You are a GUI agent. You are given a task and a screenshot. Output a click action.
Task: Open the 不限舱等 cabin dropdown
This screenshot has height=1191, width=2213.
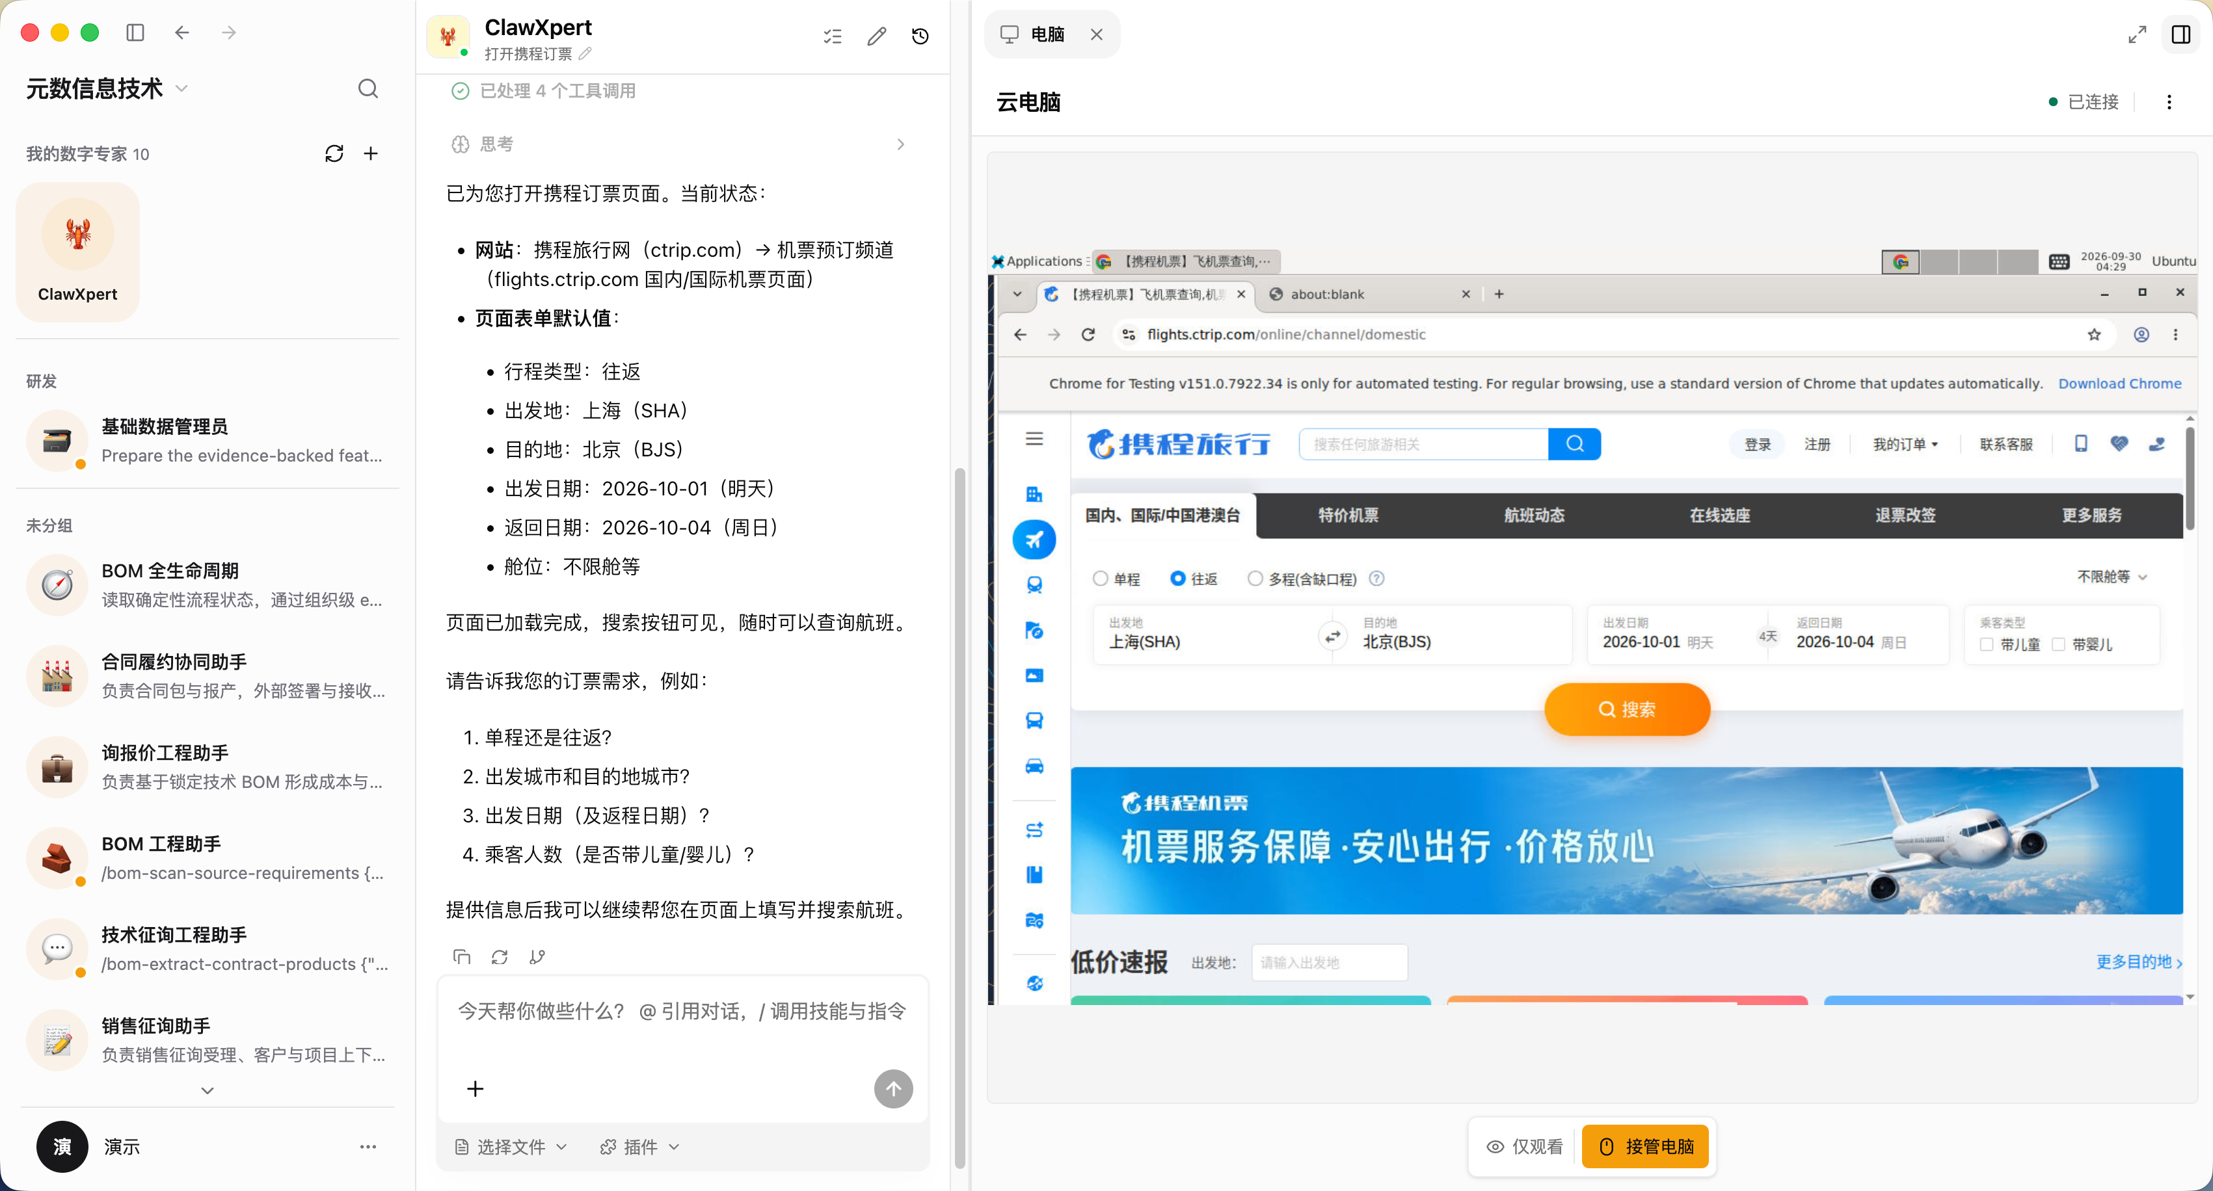click(x=2112, y=577)
